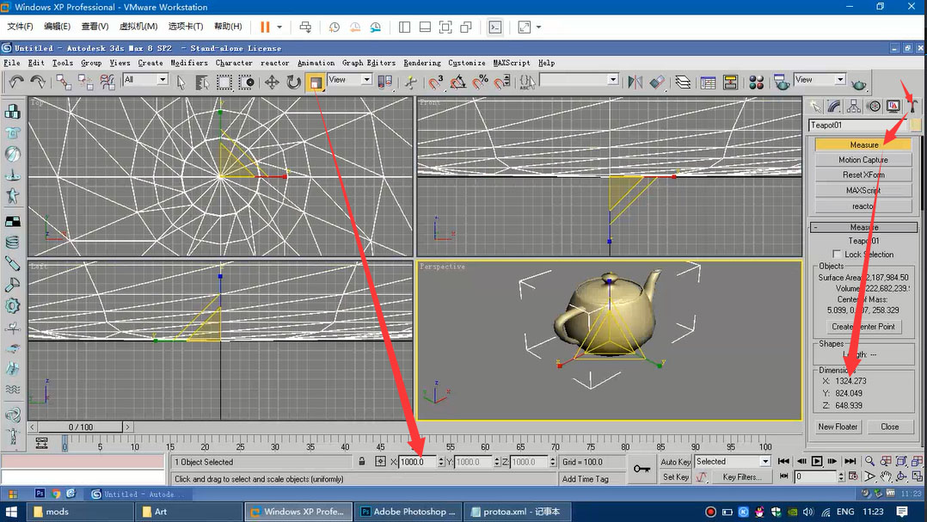Choose the Select Object arrow tool
The height and width of the screenshot is (522, 927).
(x=181, y=83)
